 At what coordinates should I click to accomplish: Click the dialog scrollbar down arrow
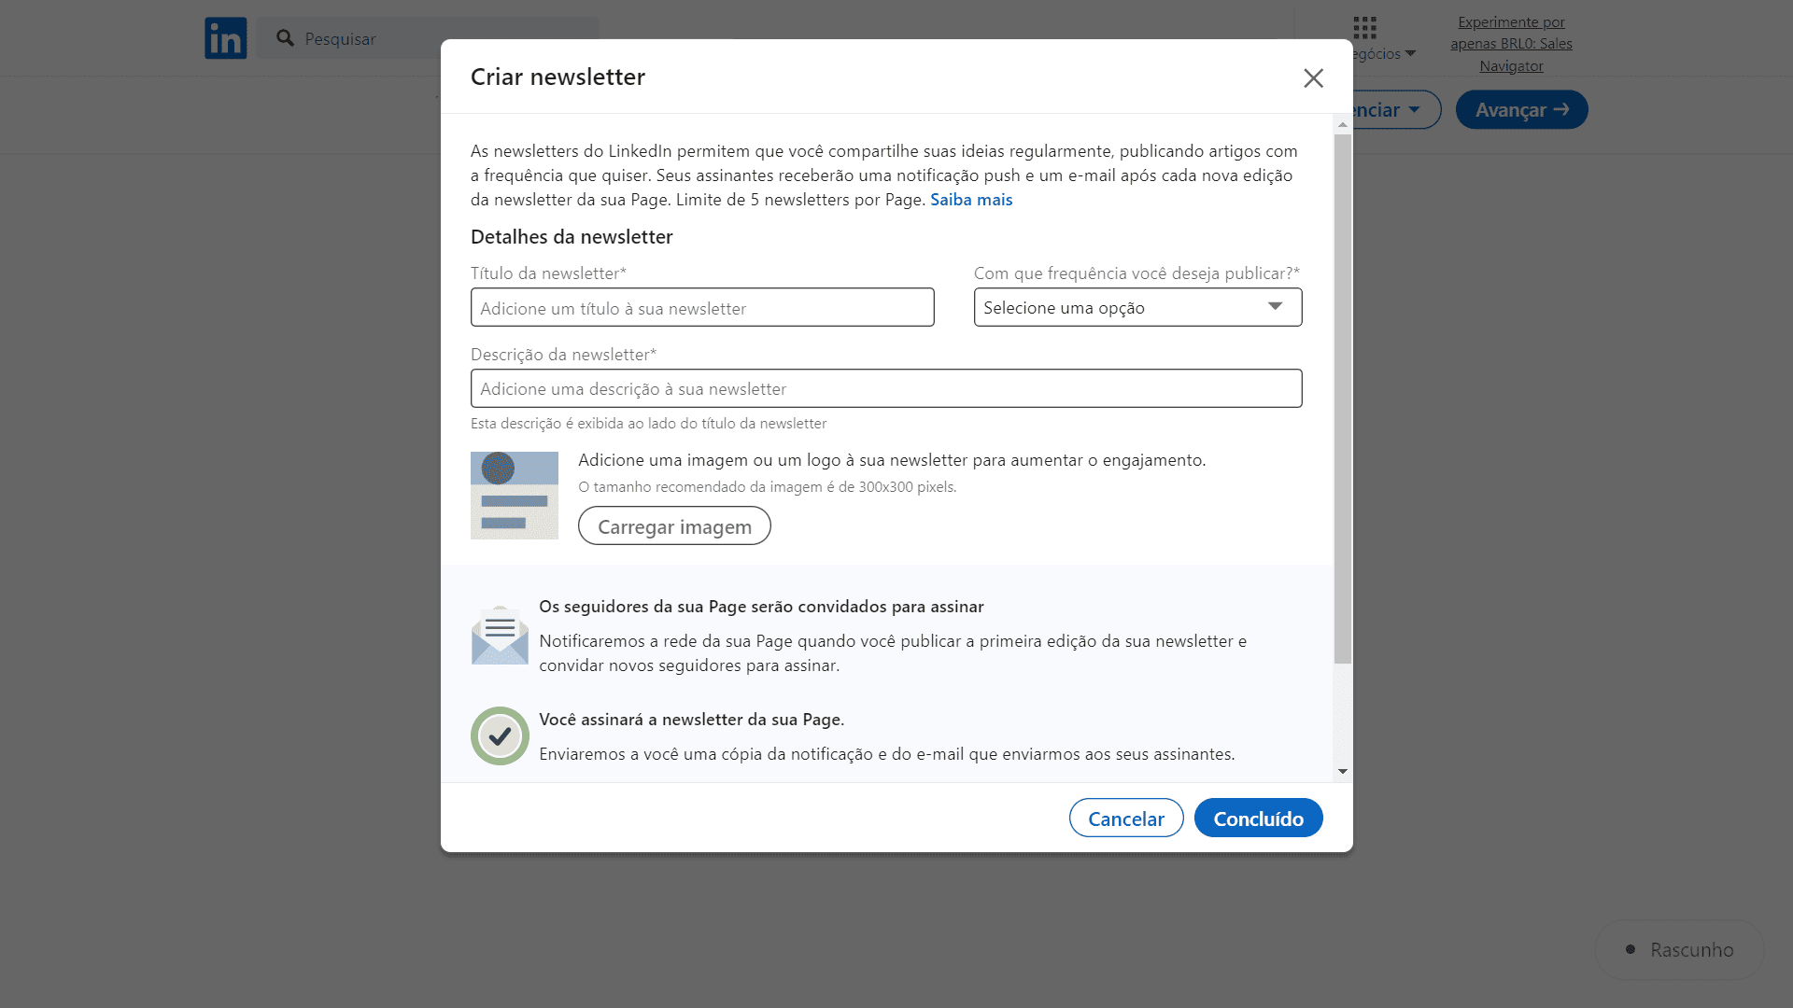point(1343,771)
